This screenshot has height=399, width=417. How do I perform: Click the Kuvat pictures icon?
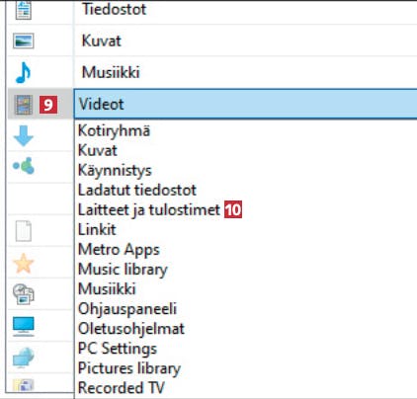pyautogui.click(x=24, y=40)
